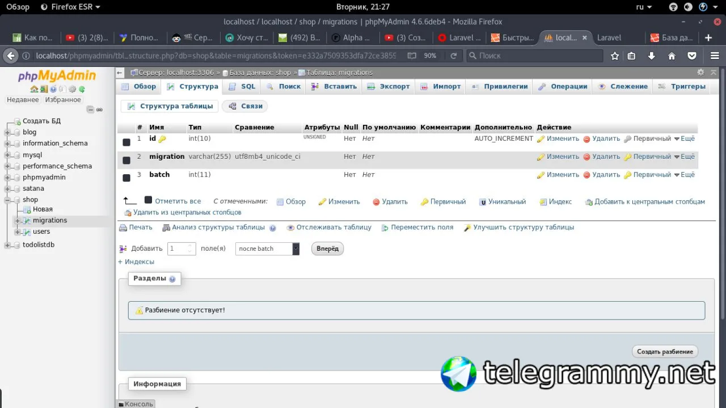Check the checkbox for migration column

126,160
